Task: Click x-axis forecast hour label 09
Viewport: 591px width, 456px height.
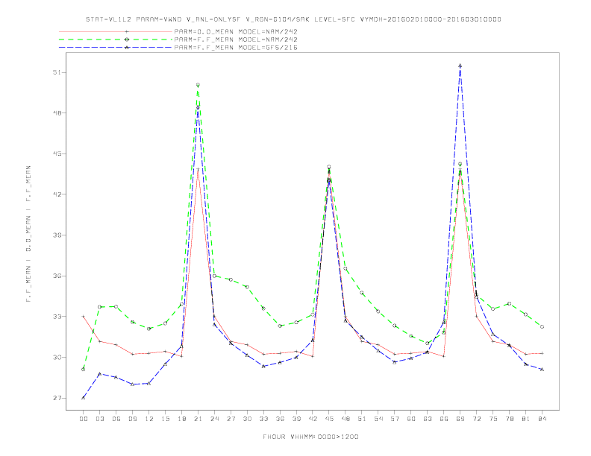Action: click(x=132, y=419)
